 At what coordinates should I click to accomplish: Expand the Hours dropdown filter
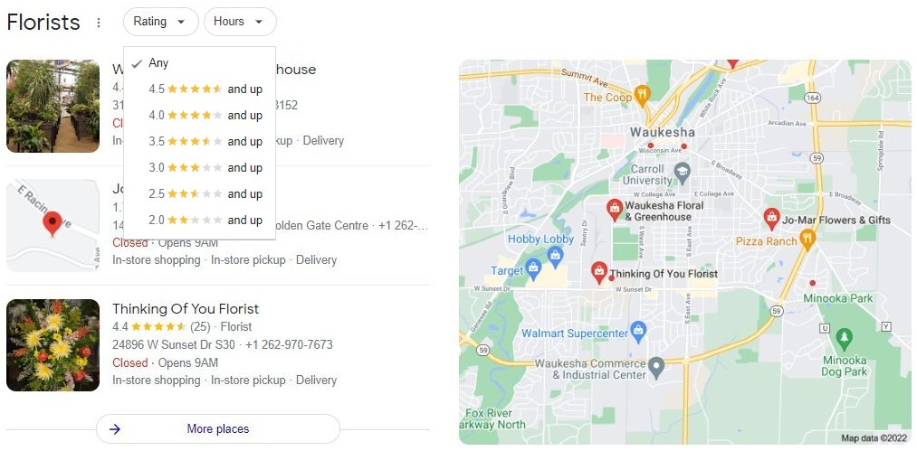coord(240,22)
